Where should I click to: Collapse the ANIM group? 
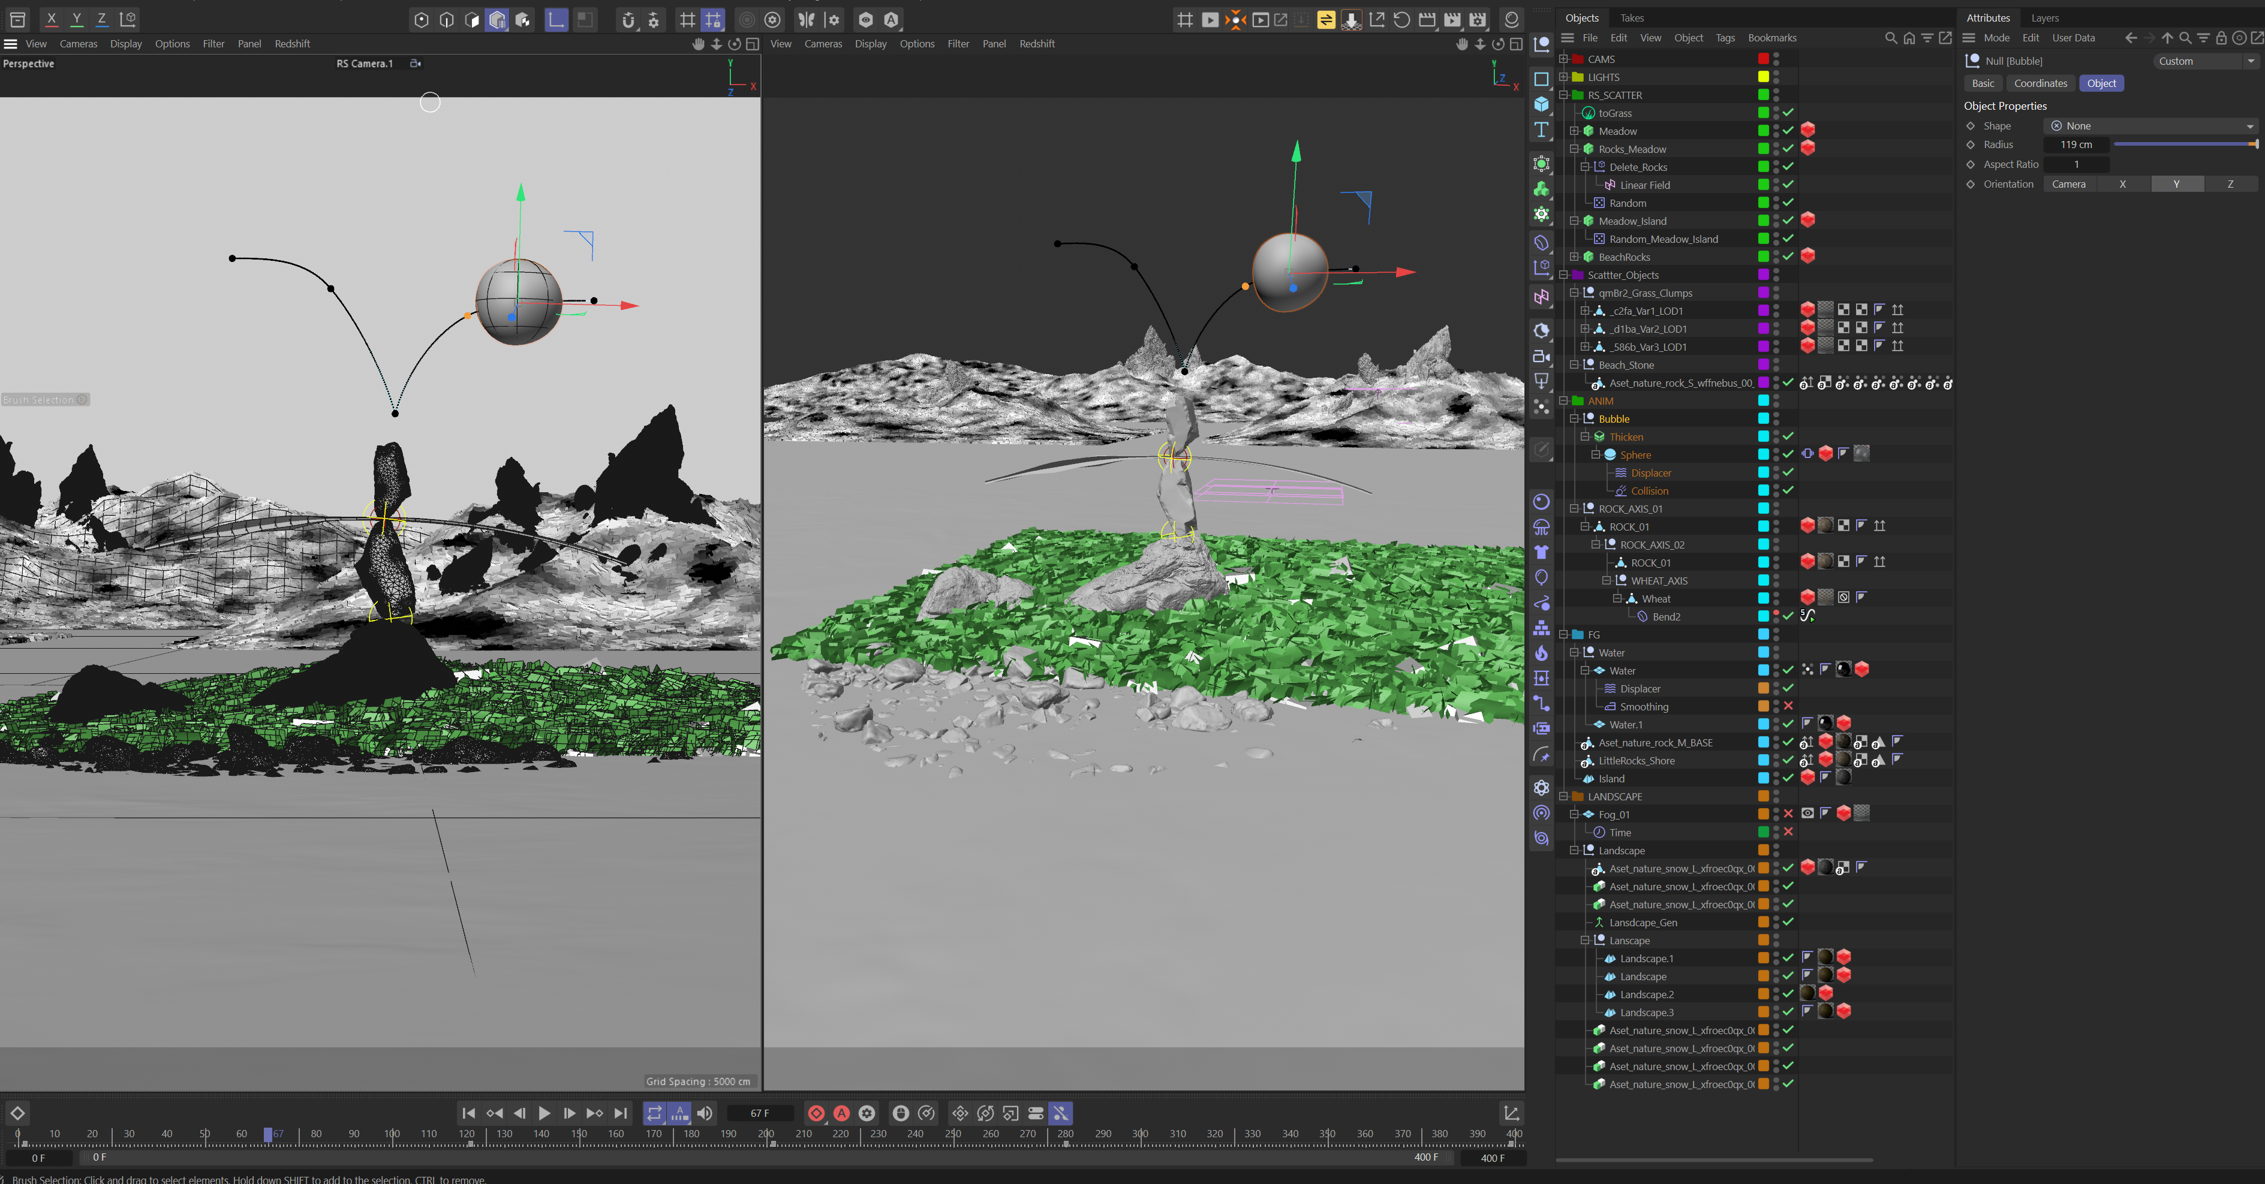1563,401
